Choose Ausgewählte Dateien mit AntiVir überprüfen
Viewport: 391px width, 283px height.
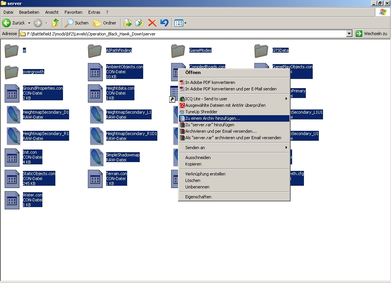point(234,105)
